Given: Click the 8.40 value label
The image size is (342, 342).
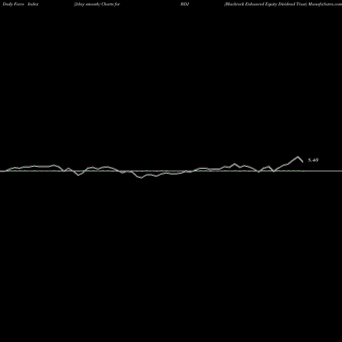Looking at the screenshot, I should (313, 160).
